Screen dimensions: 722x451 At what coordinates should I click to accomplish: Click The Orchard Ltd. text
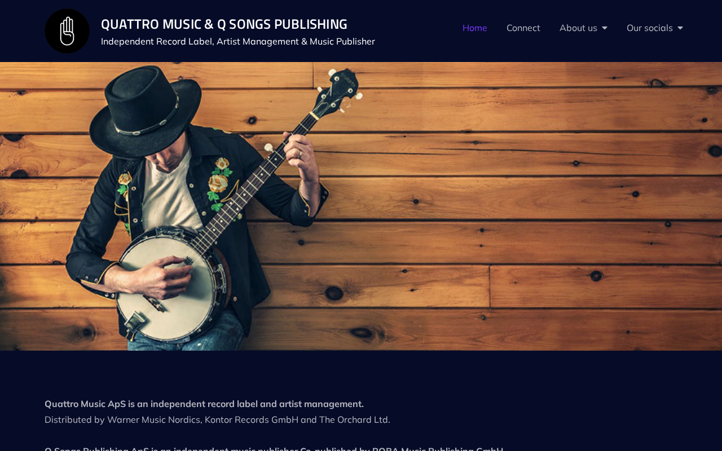pyautogui.click(x=355, y=419)
